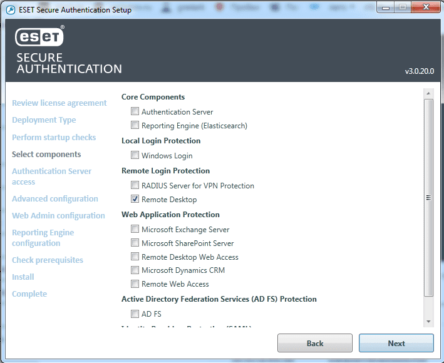Select Perform startup checks step

pyautogui.click(x=54, y=137)
